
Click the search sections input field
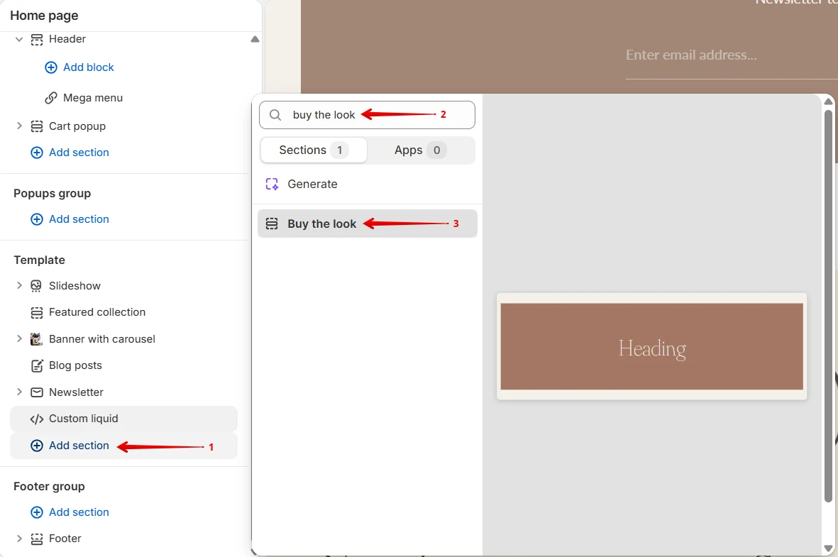(x=367, y=115)
